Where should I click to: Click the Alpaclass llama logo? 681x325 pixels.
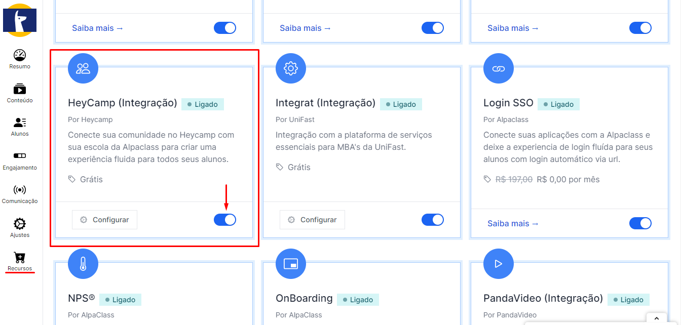pyautogui.click(x=20, y=20)
